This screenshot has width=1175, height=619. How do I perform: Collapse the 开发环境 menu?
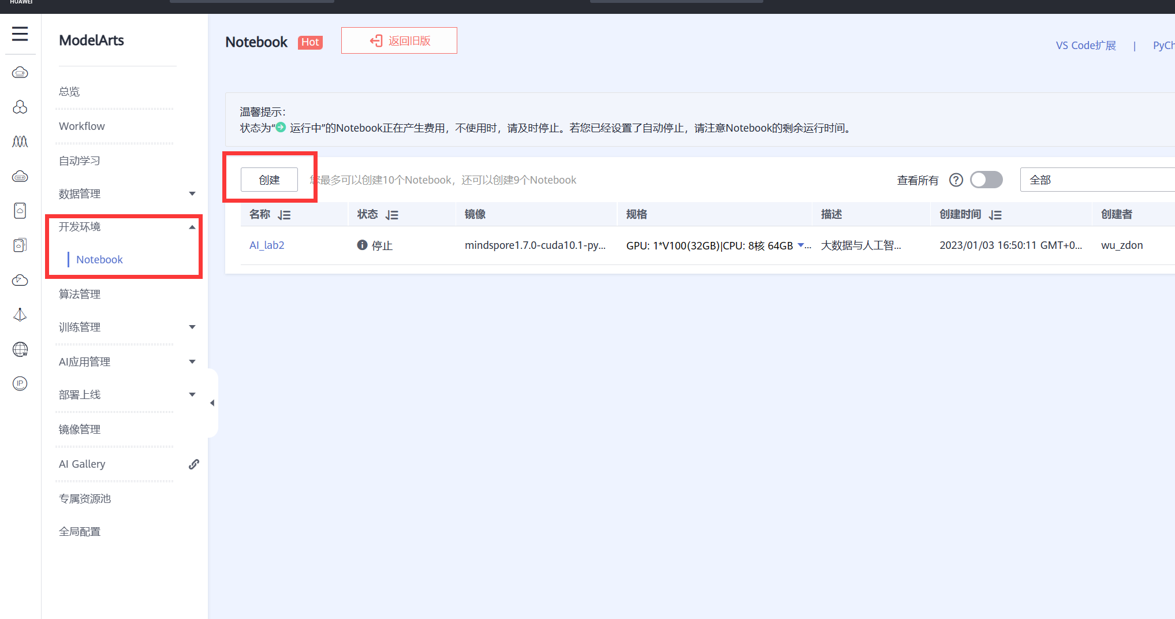192,228
